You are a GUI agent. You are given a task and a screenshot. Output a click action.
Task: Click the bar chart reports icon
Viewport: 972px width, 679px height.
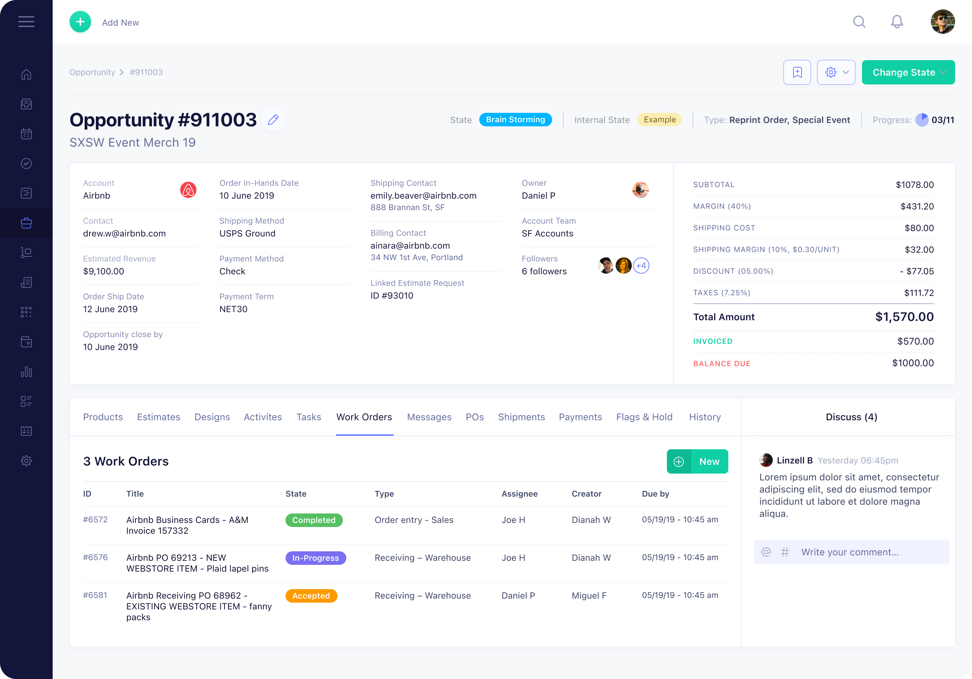tap(26, 372)
